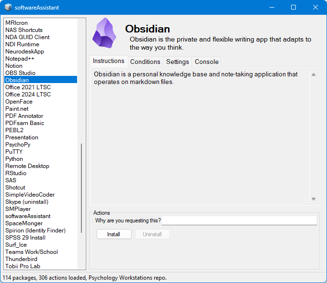Click the greyed-out Uninstall button
The width and height of the screenshot is (327, 283).
click(x=152, y=234)
